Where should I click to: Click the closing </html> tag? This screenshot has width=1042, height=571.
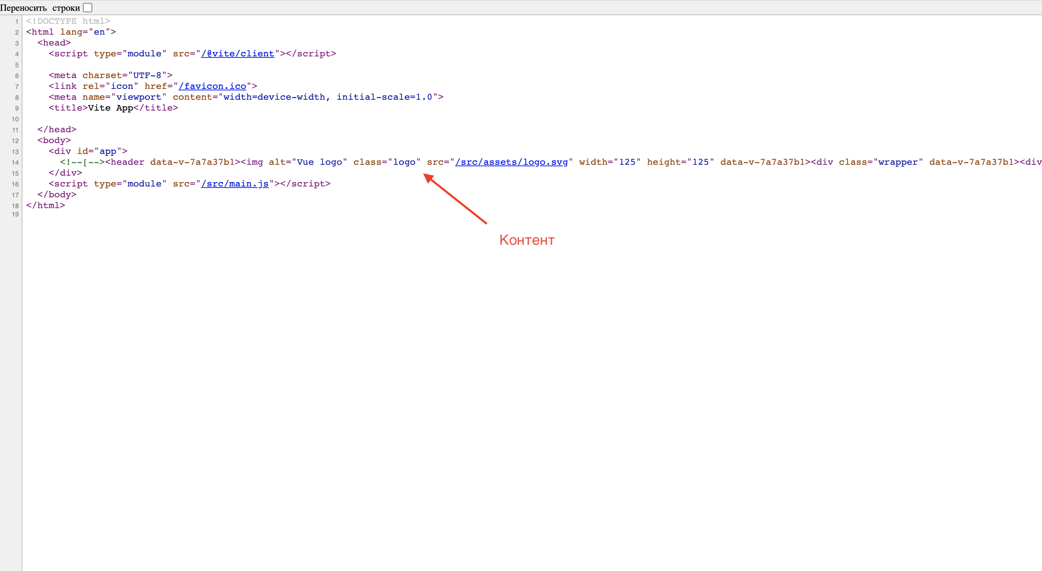(46, 205)
